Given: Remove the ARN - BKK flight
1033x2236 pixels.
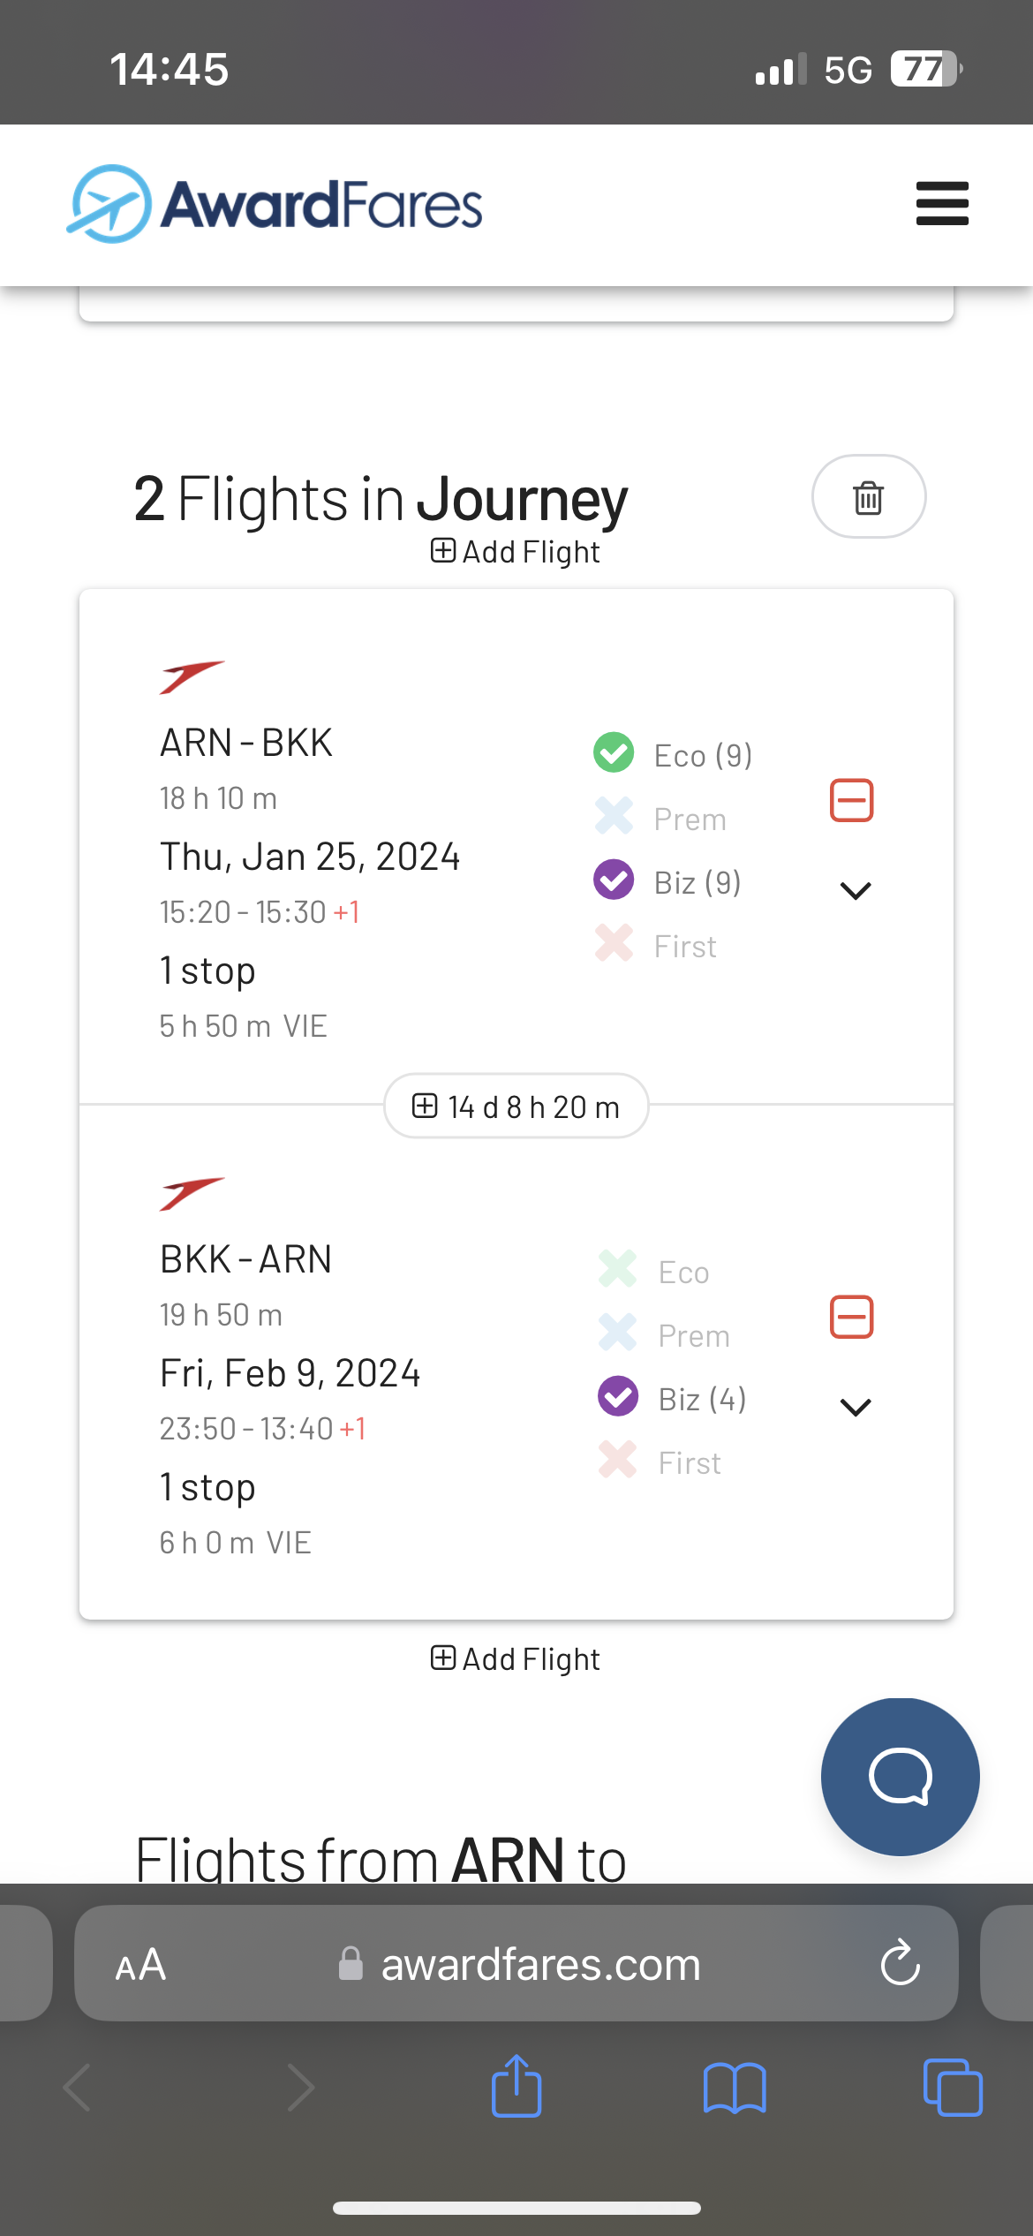Looking at the screenshot, I should click(852, 800).
